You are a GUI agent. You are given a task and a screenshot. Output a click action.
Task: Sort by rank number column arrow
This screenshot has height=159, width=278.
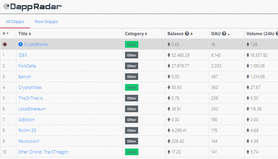click(7, 33)
